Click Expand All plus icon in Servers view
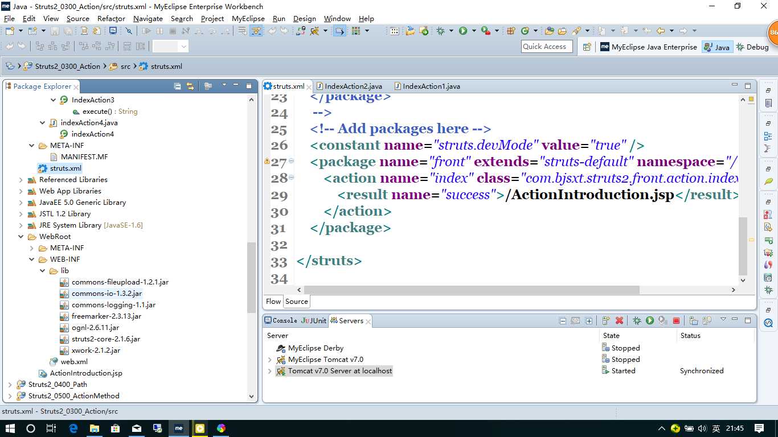Screen dimensions: 778x437 [x=589, y=321]
